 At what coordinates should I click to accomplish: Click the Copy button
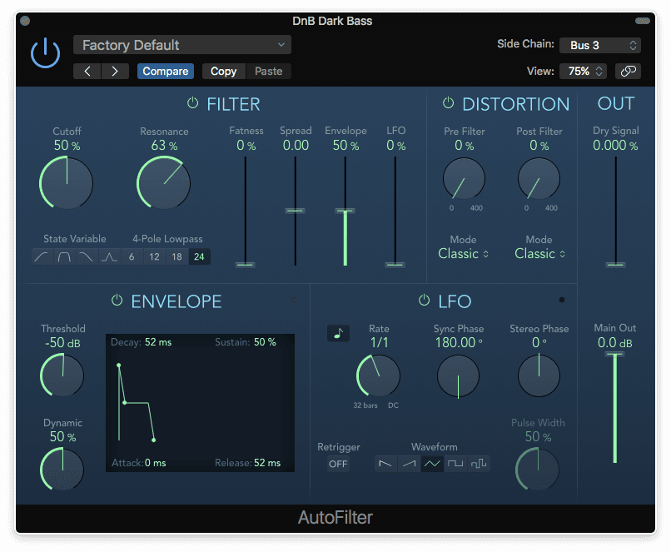point(223,71)
